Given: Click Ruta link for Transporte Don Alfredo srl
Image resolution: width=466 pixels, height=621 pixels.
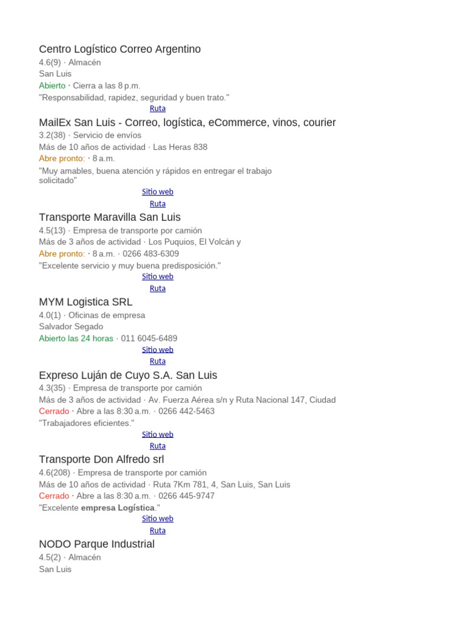Looking at the screenshot, I should tap(157, 531).
